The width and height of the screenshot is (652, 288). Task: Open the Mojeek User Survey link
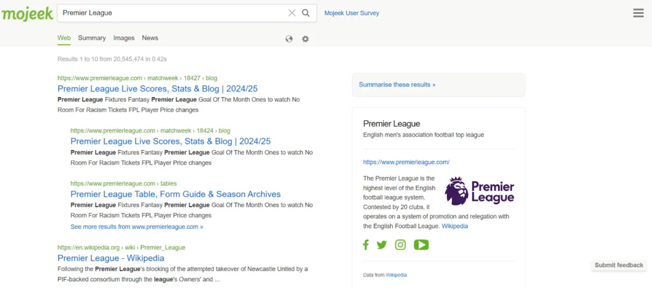(351, 13)
